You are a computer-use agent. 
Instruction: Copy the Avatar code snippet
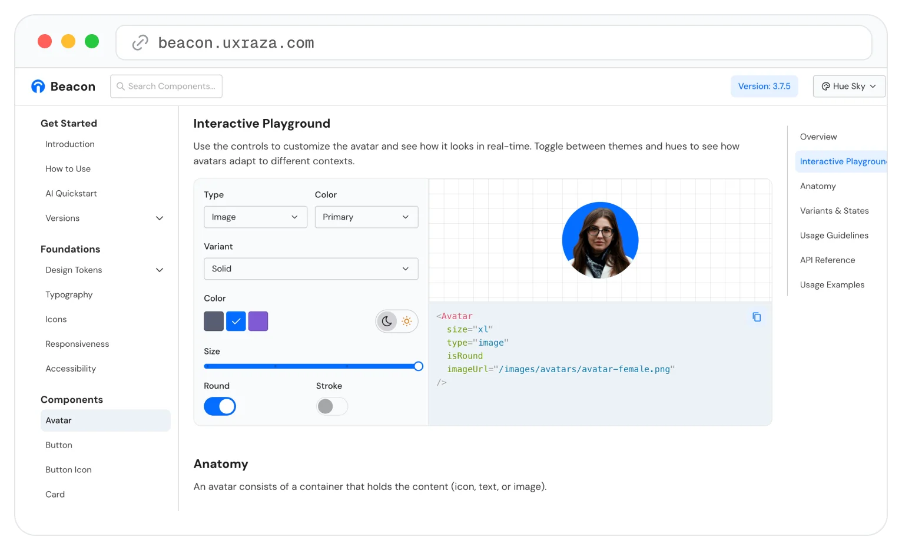tap(757, 317)
